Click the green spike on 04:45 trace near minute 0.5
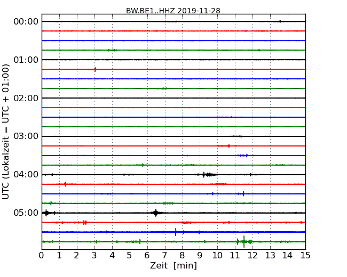This screenshot has height=277, width=347. [x=51, y=203]
